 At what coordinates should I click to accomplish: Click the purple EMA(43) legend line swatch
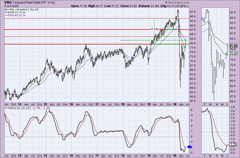[x=6, y=15]
